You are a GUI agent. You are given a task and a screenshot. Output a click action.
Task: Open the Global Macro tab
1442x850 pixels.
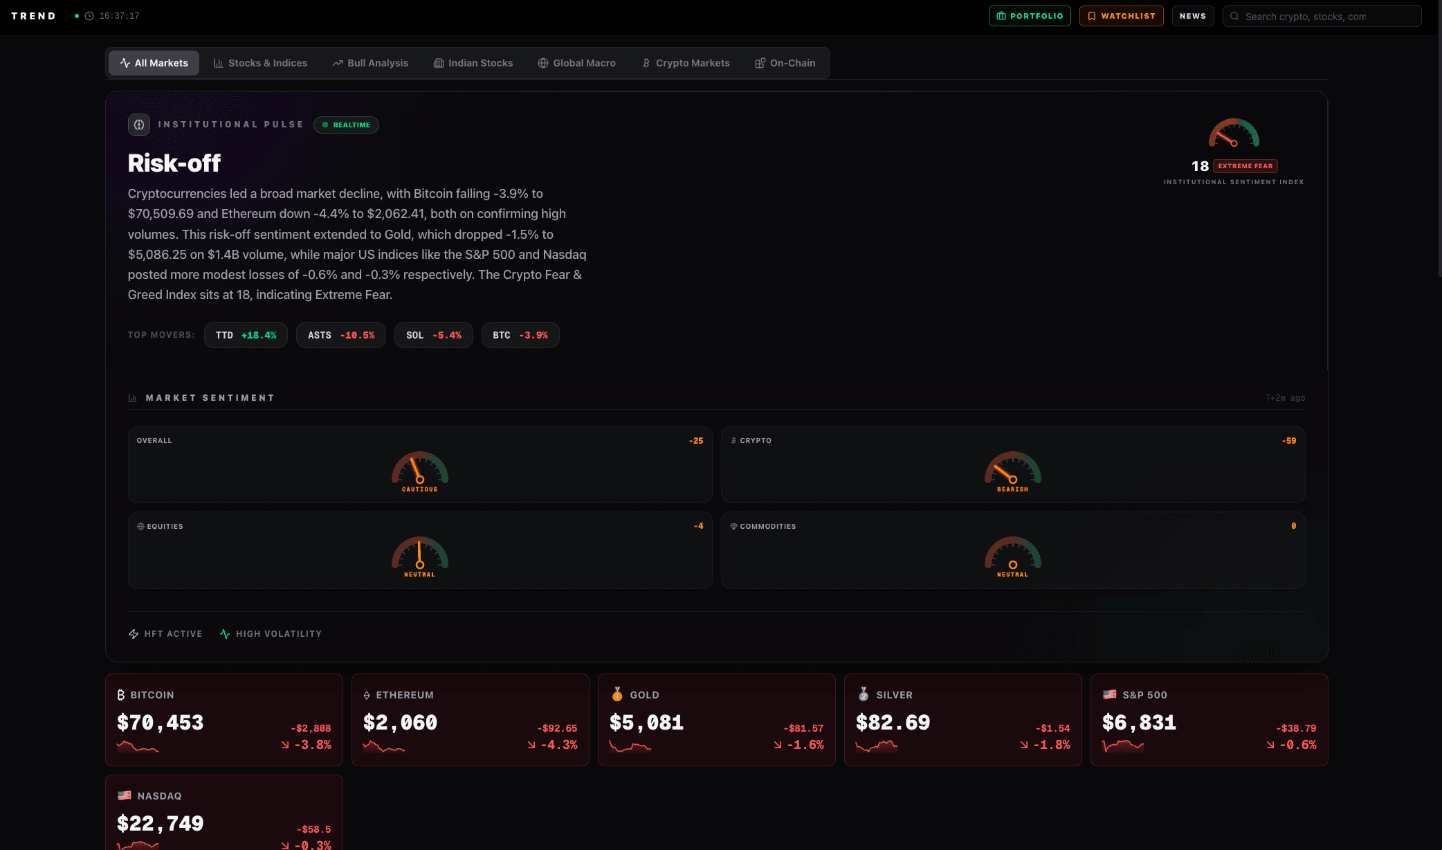coord(576,62)
